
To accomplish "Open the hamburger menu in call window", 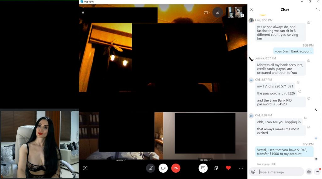I will [x=83, y=13].
